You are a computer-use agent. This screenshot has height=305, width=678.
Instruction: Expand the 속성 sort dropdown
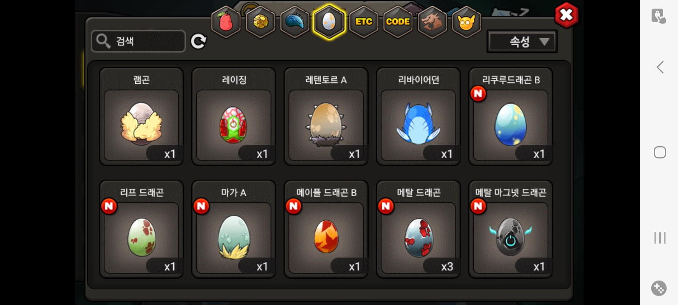pos(522,42)
